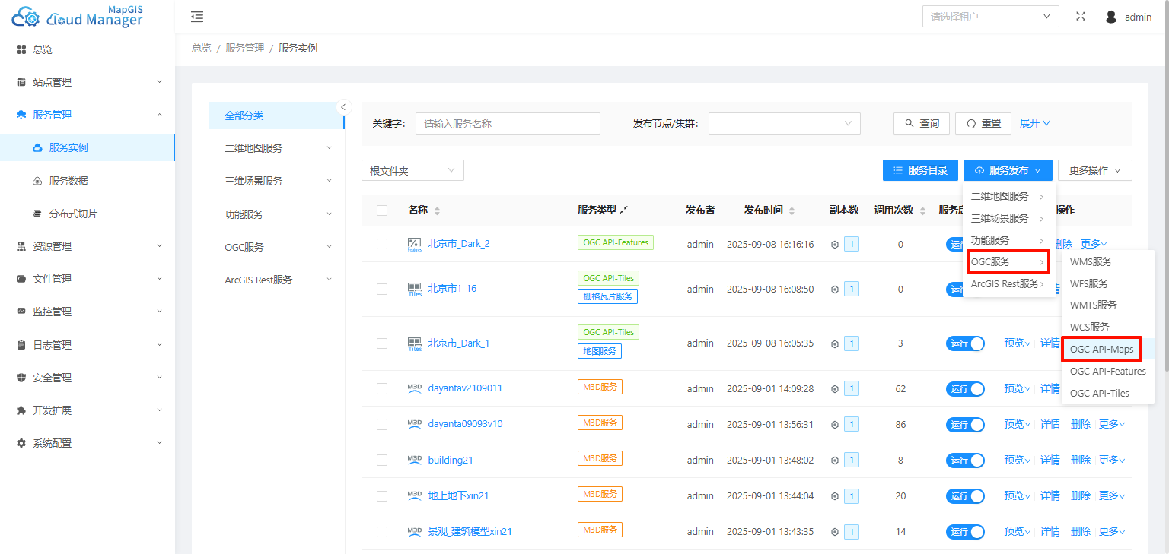Open the building21 service link
The height and width of the screenshot is (554, 1169).
coord(451,461)
